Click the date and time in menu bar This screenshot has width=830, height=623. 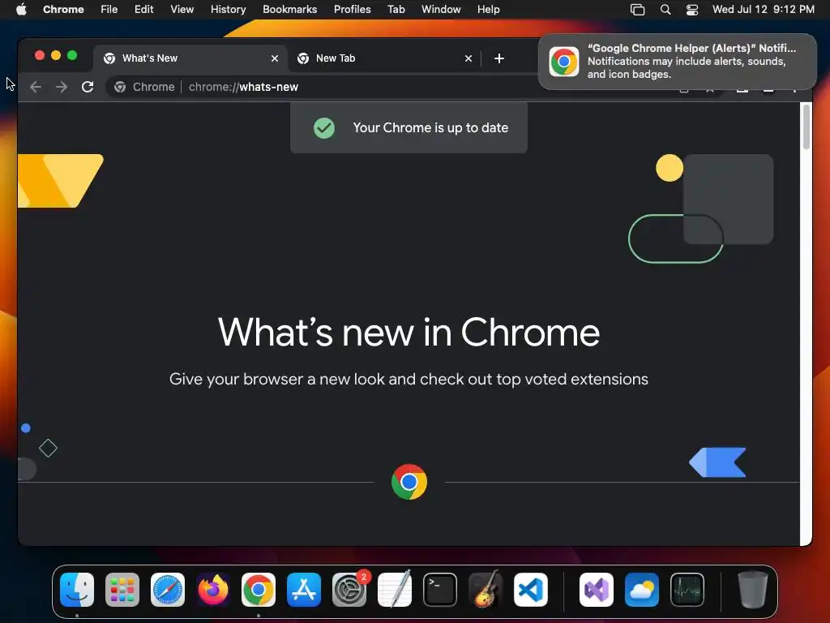[x=764, y=10]
